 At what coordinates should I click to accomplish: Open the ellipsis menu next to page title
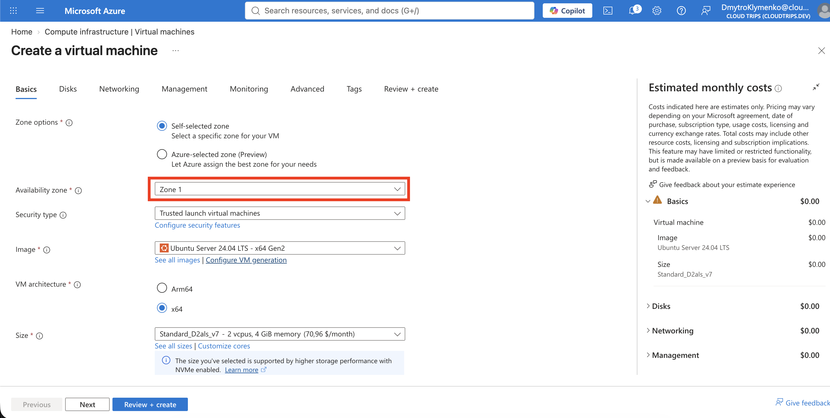pyautogui.click(x=176, y=51)
